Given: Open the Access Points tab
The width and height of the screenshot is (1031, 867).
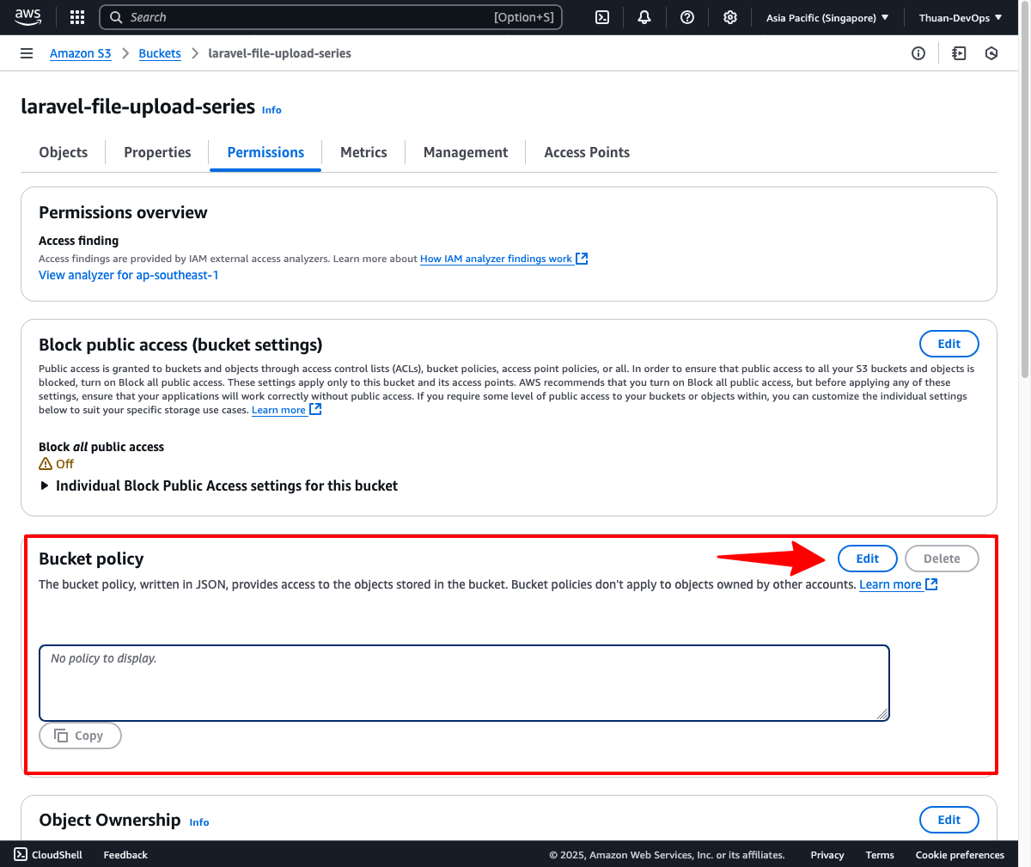Looking at the screenshot, I should click(587, 152).
